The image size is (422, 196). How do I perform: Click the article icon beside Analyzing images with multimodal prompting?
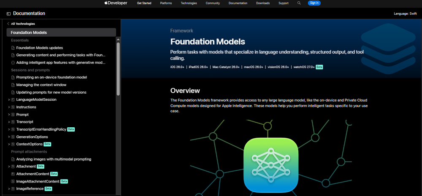click(x=13, y=159)
